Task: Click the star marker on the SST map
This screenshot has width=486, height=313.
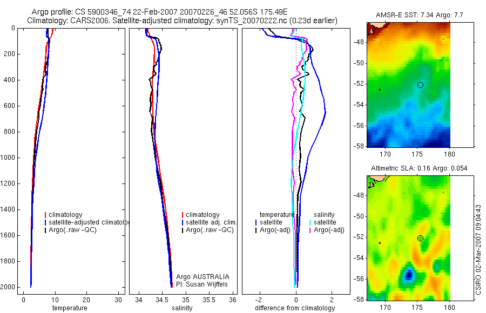Action: coord(380,90)
